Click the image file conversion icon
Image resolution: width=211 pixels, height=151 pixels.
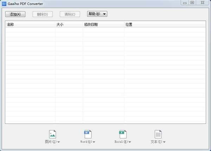tap(52, 134)
